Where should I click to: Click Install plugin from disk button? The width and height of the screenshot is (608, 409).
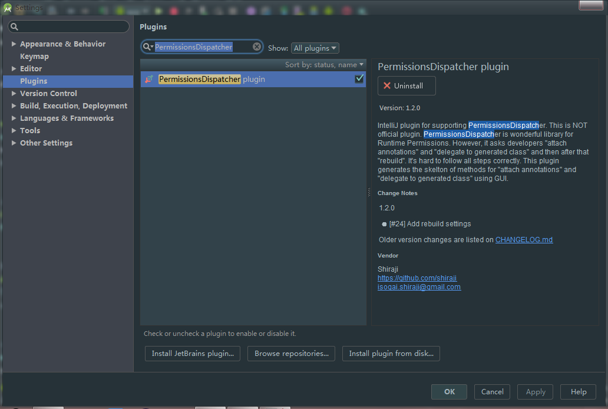tap(391, 354)
